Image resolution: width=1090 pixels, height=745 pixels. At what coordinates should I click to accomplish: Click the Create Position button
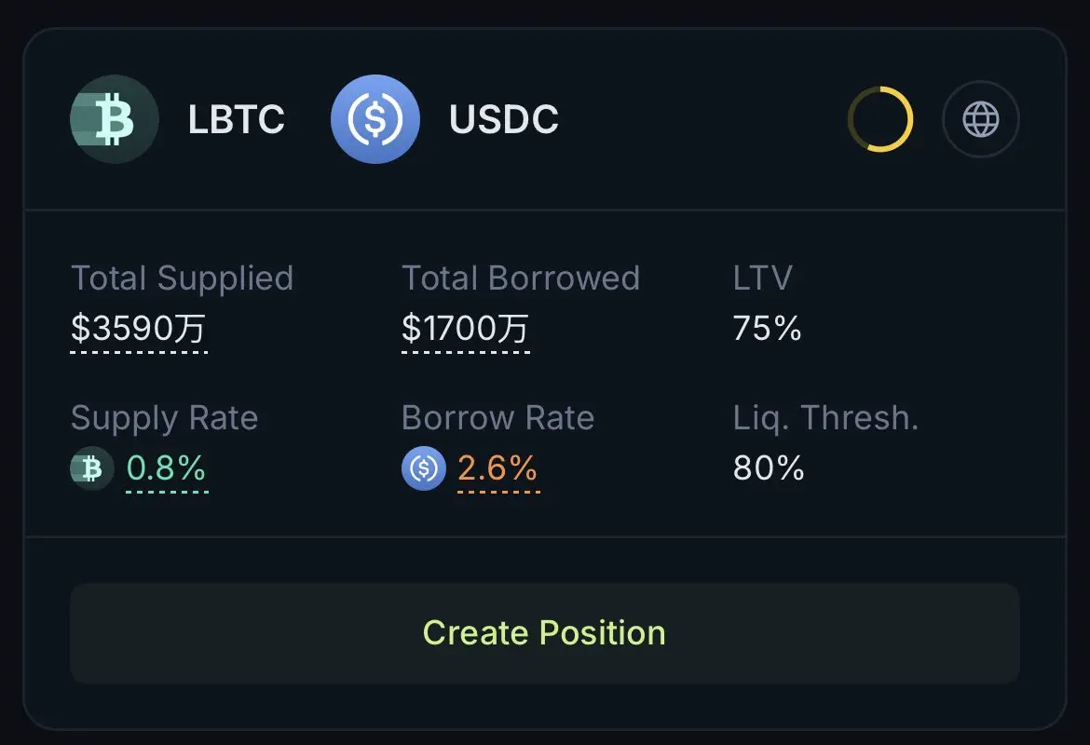(544, 633)
